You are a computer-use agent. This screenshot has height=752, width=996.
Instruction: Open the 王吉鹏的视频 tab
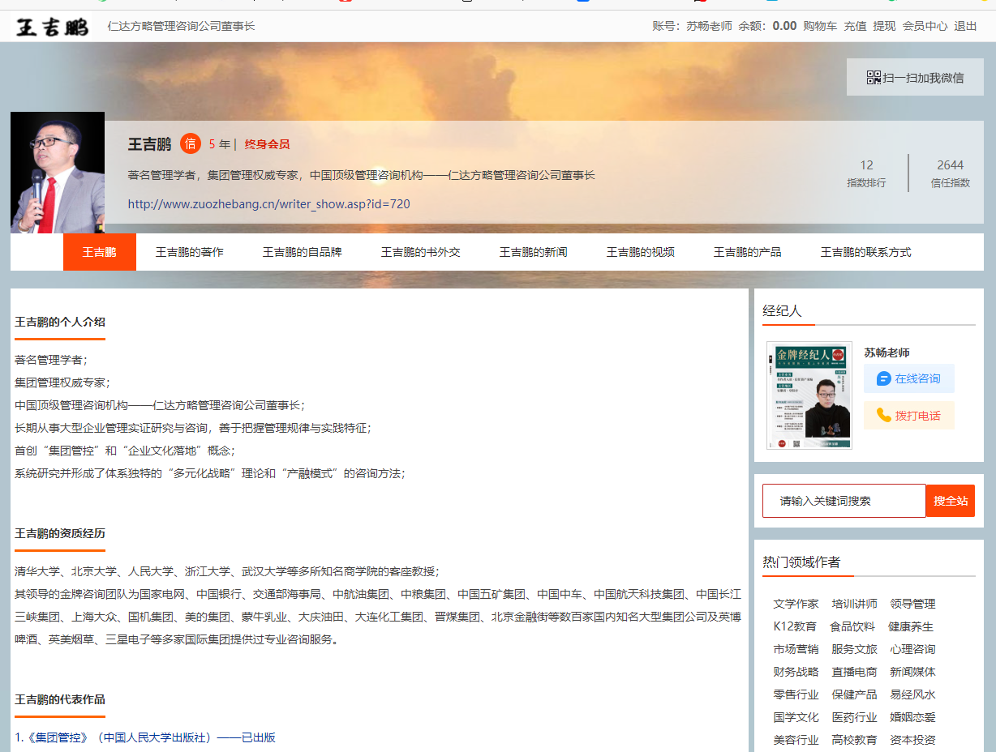(640, 252)
